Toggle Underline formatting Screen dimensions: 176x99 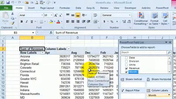[32, 21]
